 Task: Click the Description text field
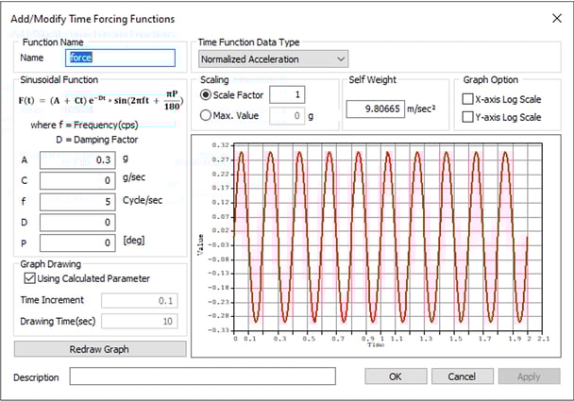202,376
